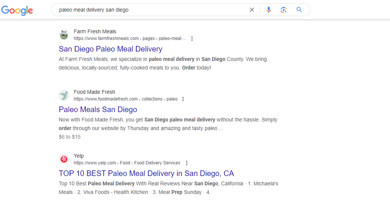Click the Google logo
Viewport: 390px width, 207px height.
click(17, 10)
